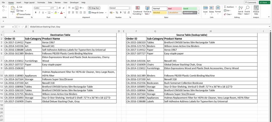
Task: Click the Cut scissors icon
Action: (18, 7)
